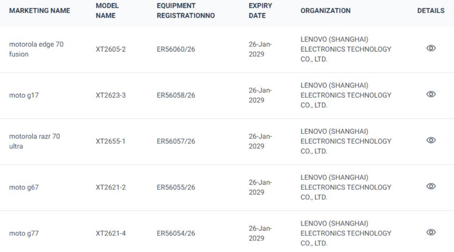Select model name XT2655-1 cell
Viewport: 454px width, 252px height.
[111, 141]
